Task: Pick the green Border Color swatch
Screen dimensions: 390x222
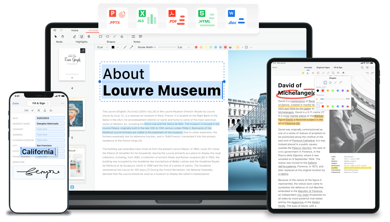Action: tap(333, 91)
